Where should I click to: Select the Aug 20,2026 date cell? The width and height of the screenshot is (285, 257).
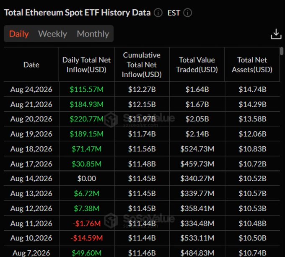[31, 119]
